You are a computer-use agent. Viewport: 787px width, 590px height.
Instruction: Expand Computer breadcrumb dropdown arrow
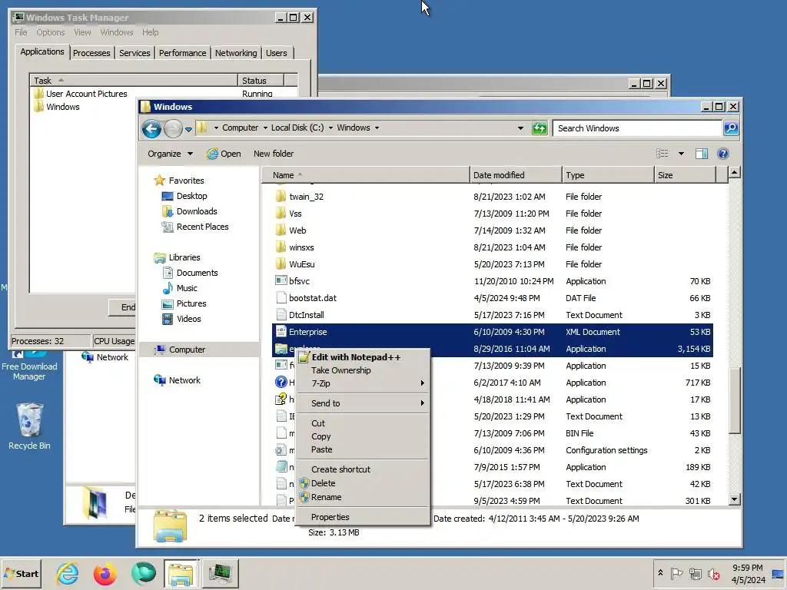click(x=265, y=128)
